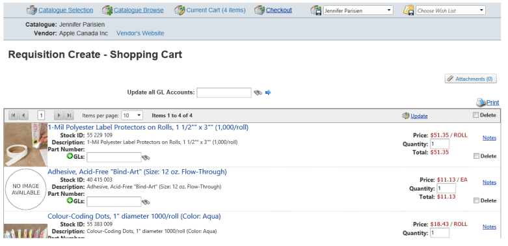Click the wish list save icon
The width and height of the screenshot is (508, 246).
coord(408,10)
